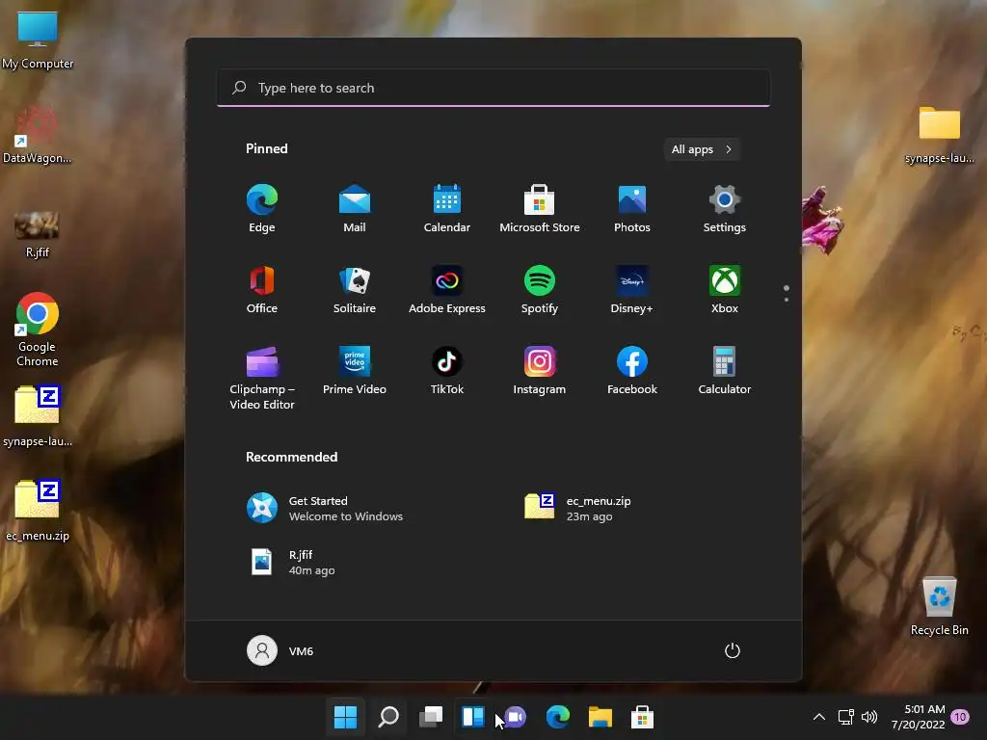The height and width of the screenshot is (740, 987).
Task: Open the Edge pinned app
Action: (262, 209)
